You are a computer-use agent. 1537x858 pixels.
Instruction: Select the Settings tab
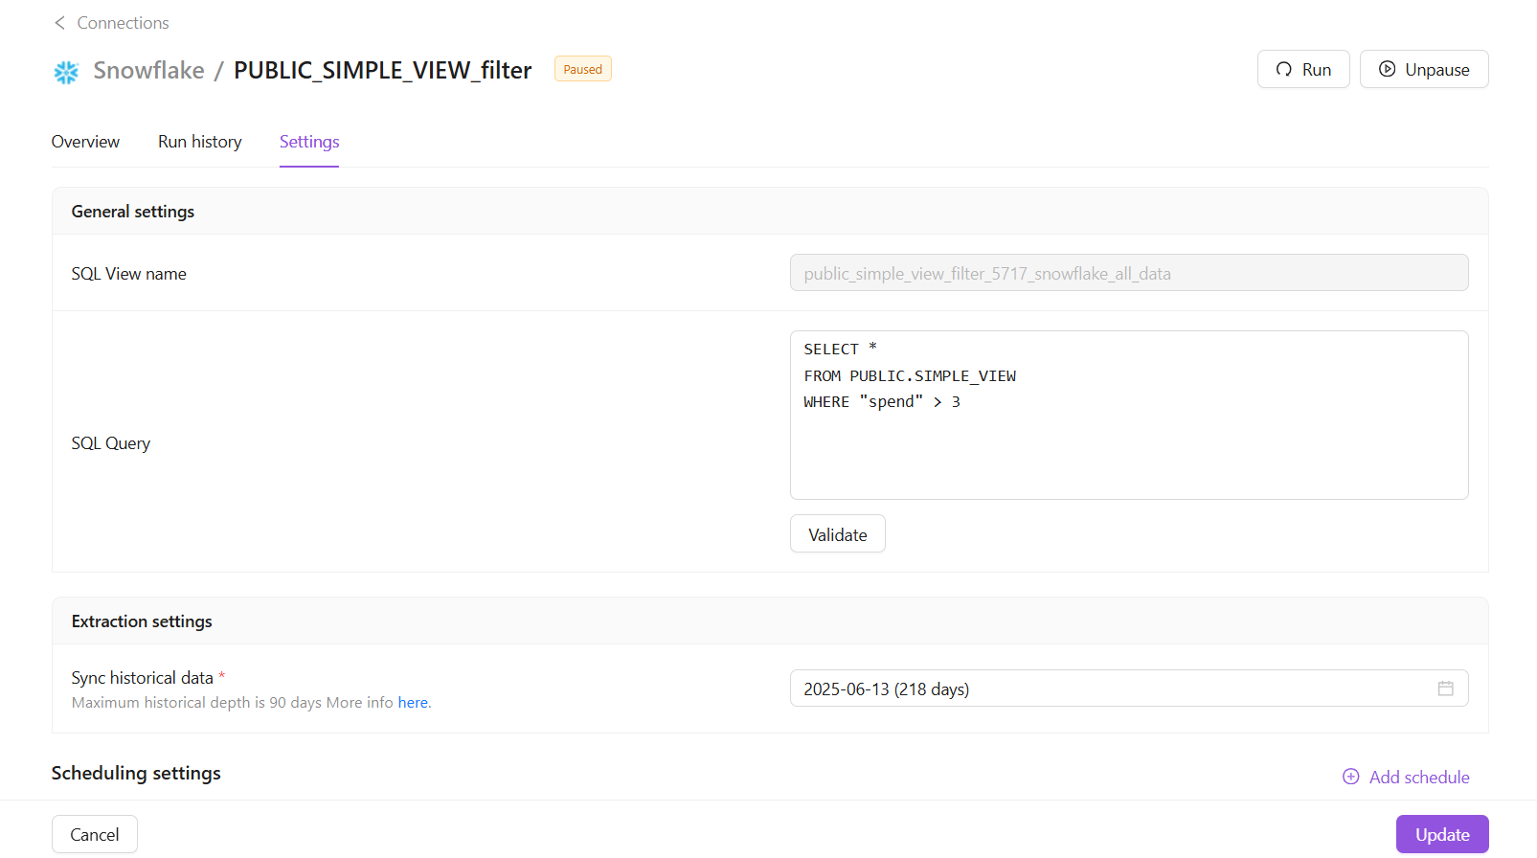click(x=309, y=142)
